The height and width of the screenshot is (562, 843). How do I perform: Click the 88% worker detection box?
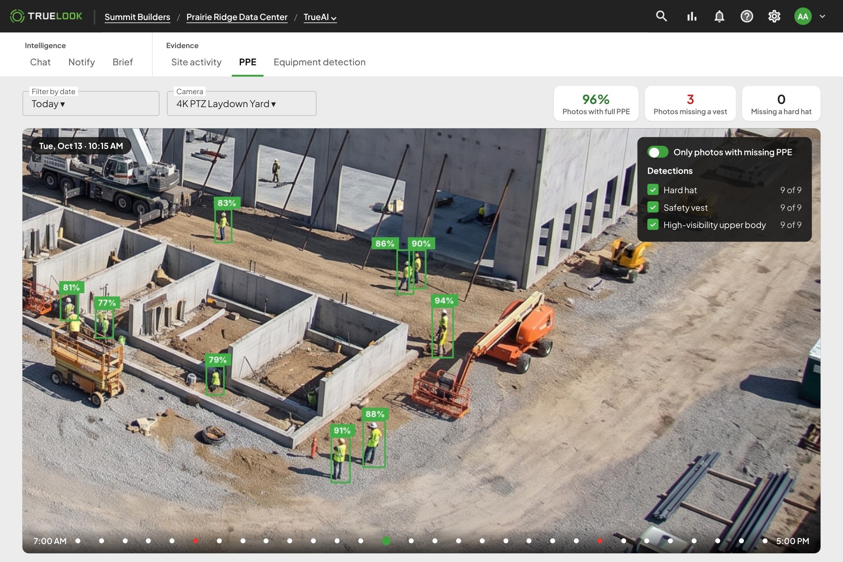[x=374, y=444]
